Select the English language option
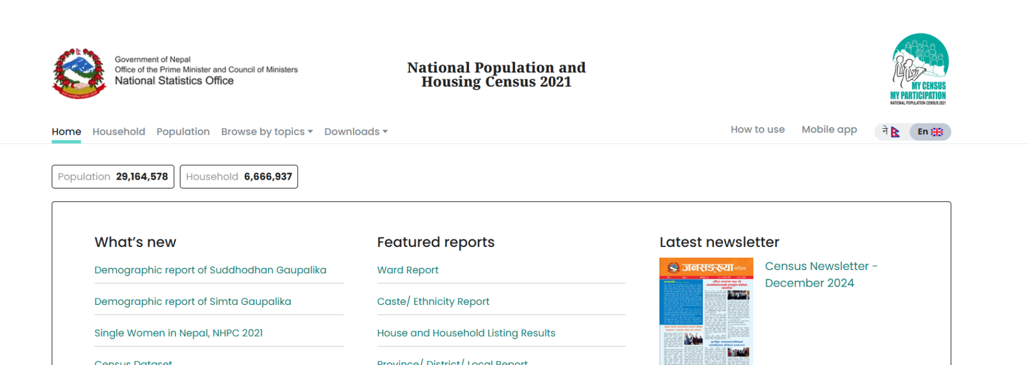 coord(930,132)
